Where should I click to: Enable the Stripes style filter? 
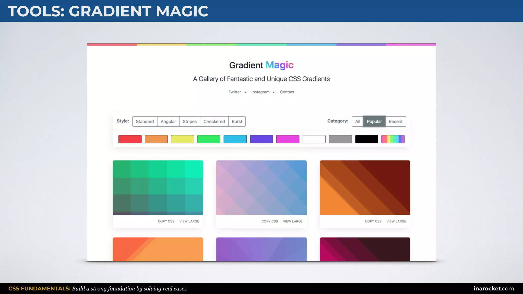click(x=189, y=121)
